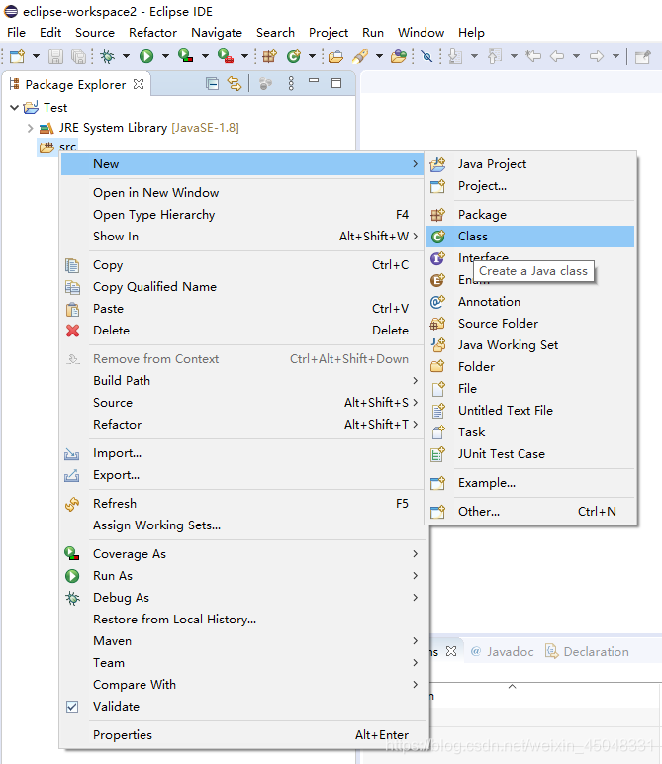This screenshot has width=662, height=764.
Task: Minimize the Package Explorer view
Action: (314, 81)
